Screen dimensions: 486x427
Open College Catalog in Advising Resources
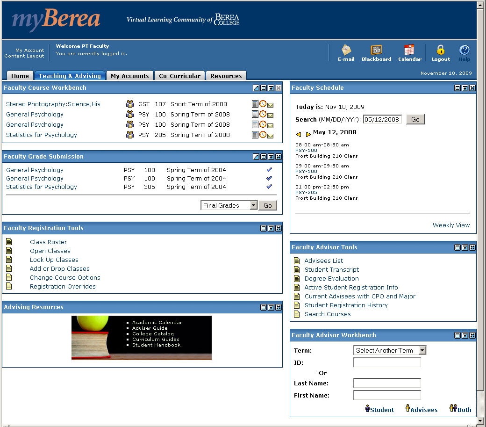(153, 333)
